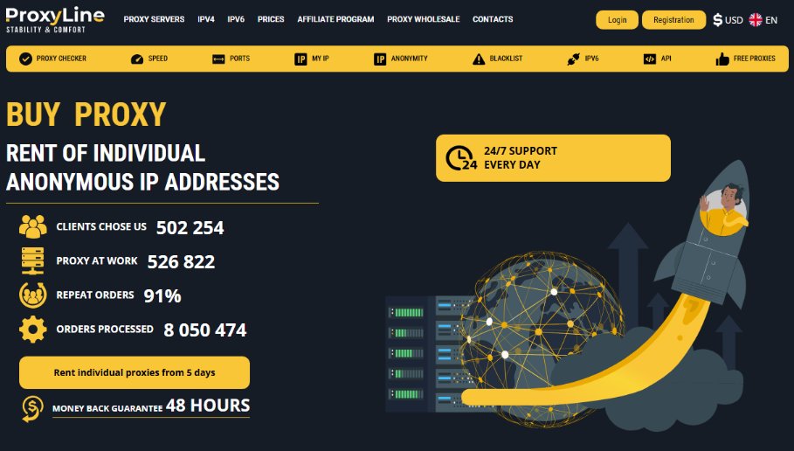Click the server stack icon by Proxy at Work
Image resolution: width=794 pixels, height=451 pixels.
pyautogui.click(x=32, y=260)
